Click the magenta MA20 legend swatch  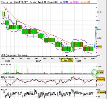(x=71, y=2)
